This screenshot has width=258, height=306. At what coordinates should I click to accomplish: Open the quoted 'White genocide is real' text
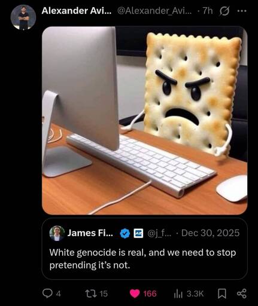click(142, 259)
